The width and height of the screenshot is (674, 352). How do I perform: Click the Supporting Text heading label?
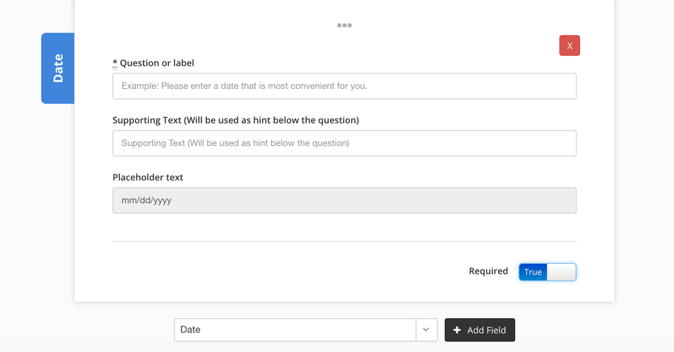(x=235, y=120)
